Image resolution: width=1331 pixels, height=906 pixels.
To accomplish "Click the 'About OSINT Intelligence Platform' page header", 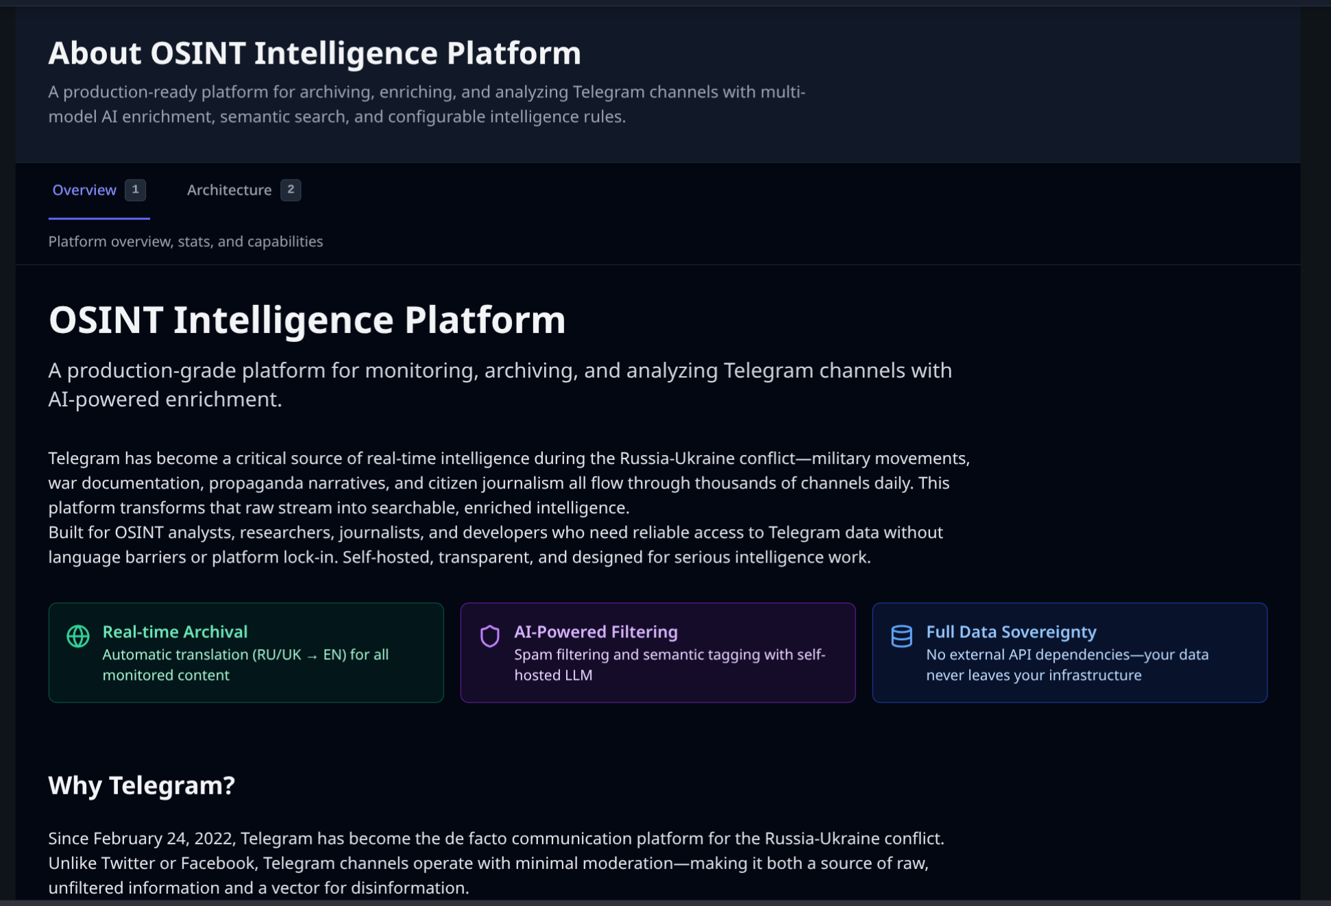I will 315,53.
